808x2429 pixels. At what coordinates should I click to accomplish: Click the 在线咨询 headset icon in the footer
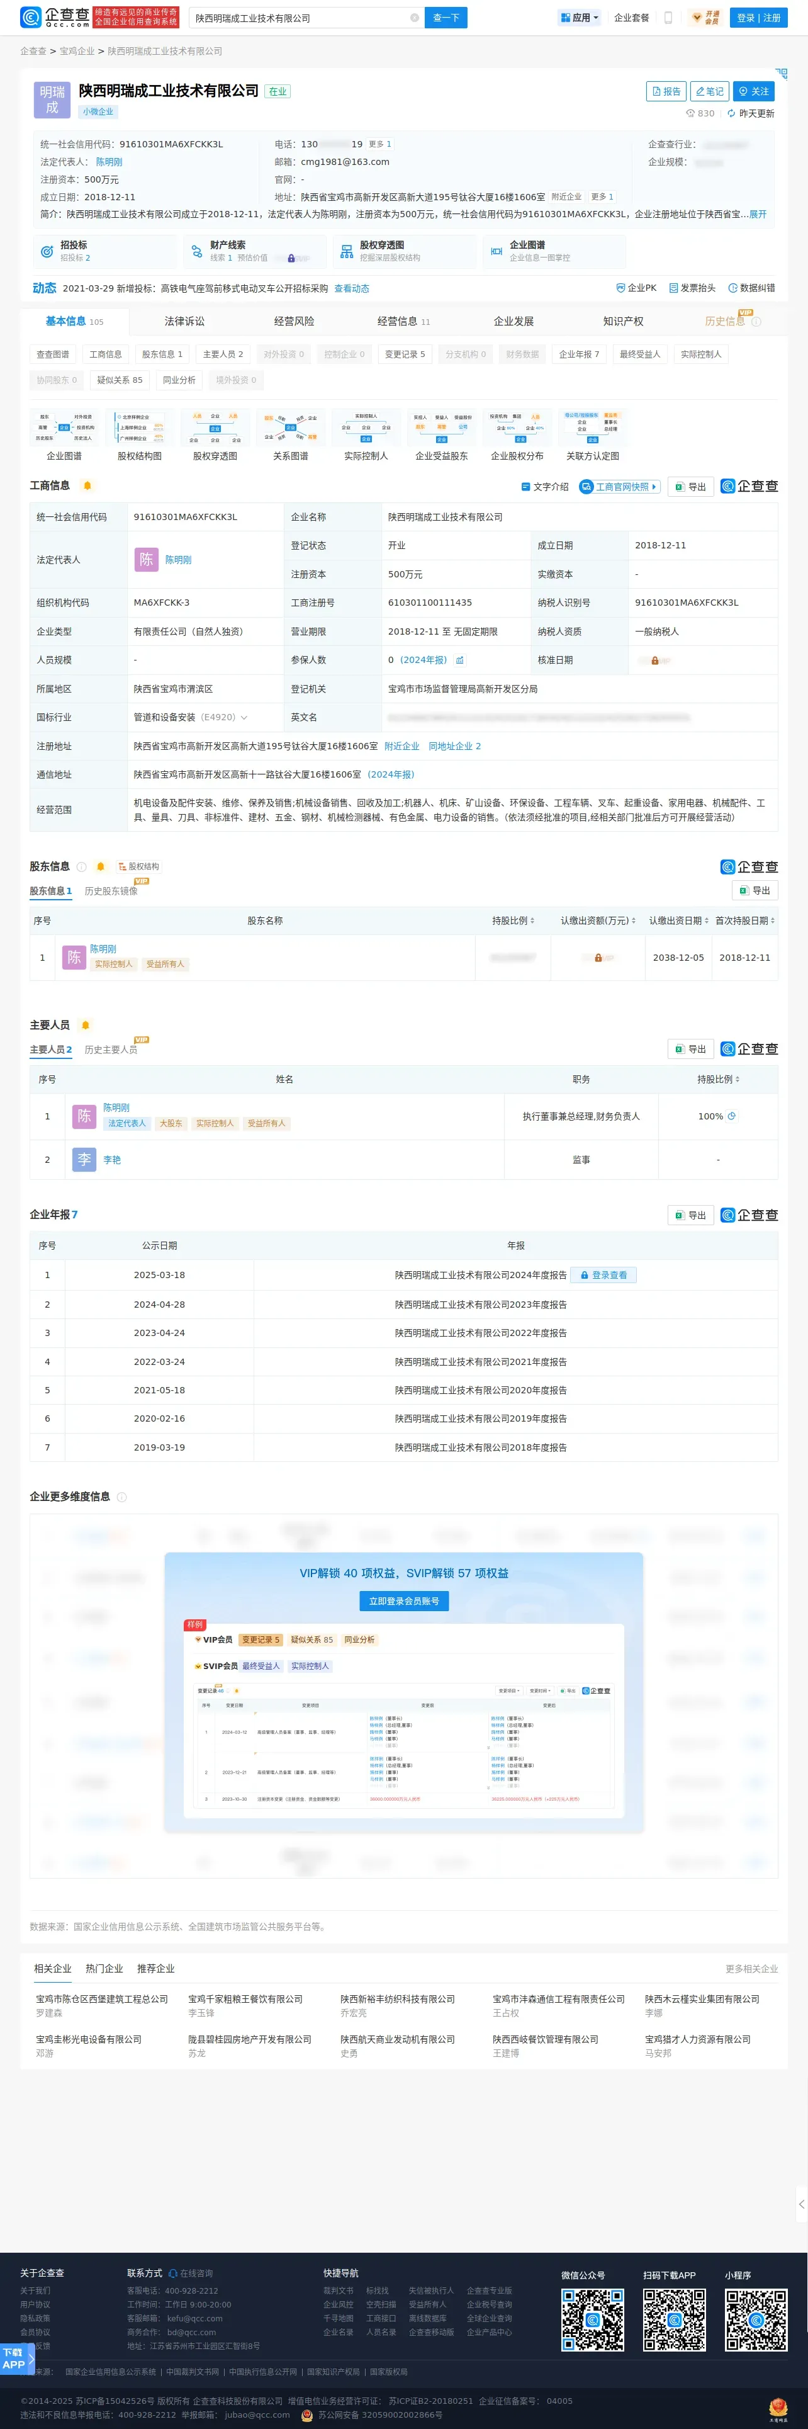(172, 2273)
